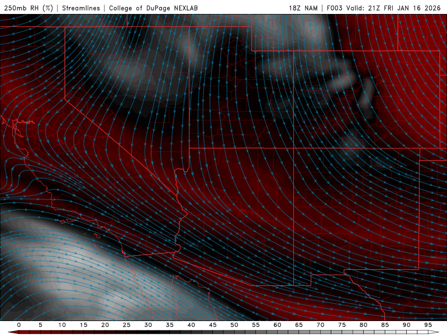Click the "0" color bar label
447x335 pixels.
[x=19, y=325]
